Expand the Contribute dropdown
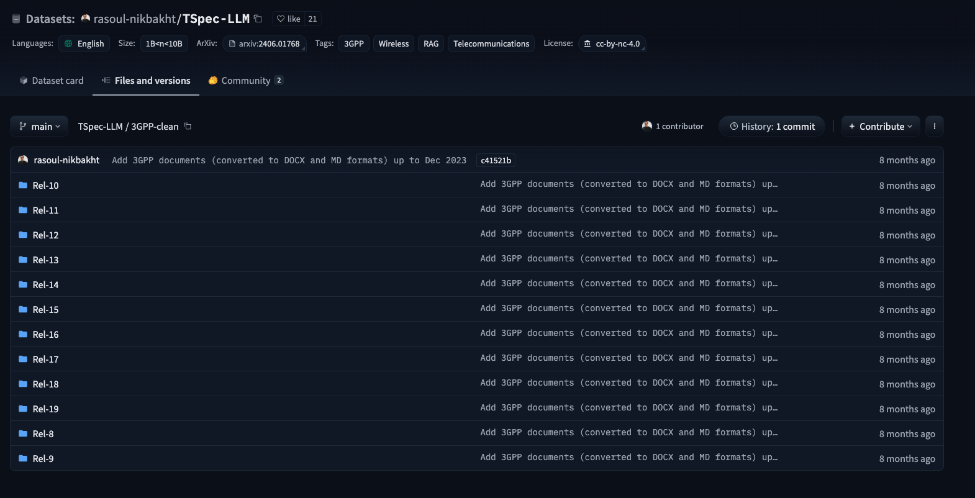Image resolution: width=975 pixels, height=498 pixels. click(x=881, y=126)
